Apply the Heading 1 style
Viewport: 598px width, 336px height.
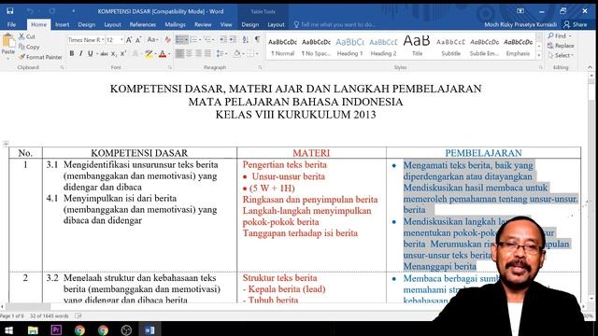[x=349, y=47]
